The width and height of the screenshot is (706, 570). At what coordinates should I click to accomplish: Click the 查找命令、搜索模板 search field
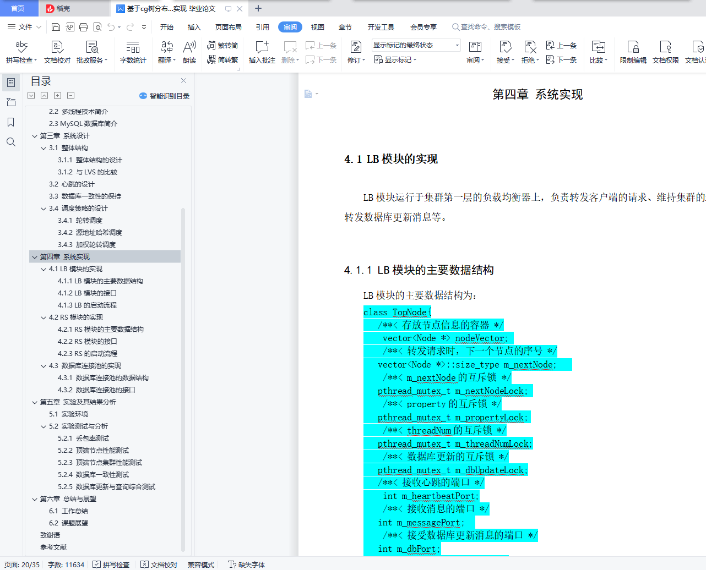tap(487, 27)
